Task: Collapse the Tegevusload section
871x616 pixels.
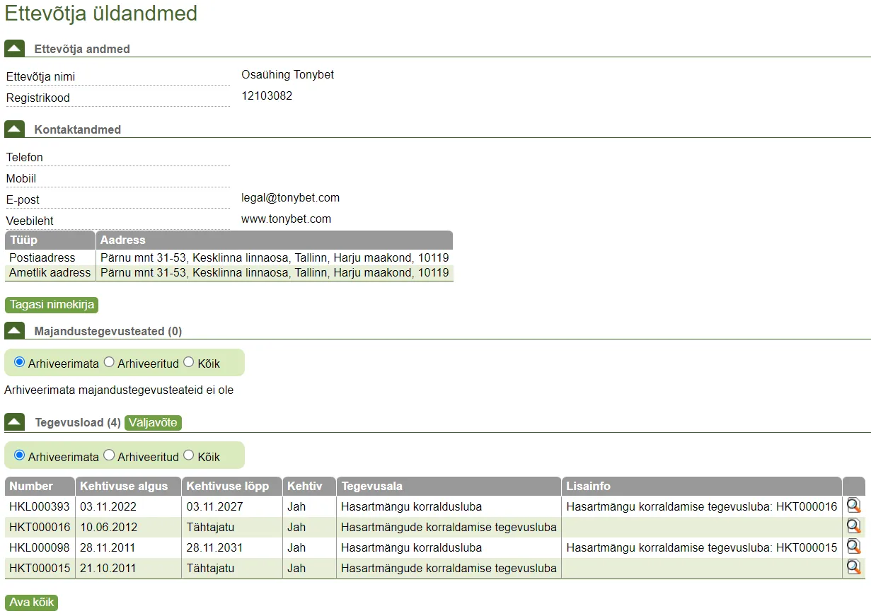Action: click(15, 422)
